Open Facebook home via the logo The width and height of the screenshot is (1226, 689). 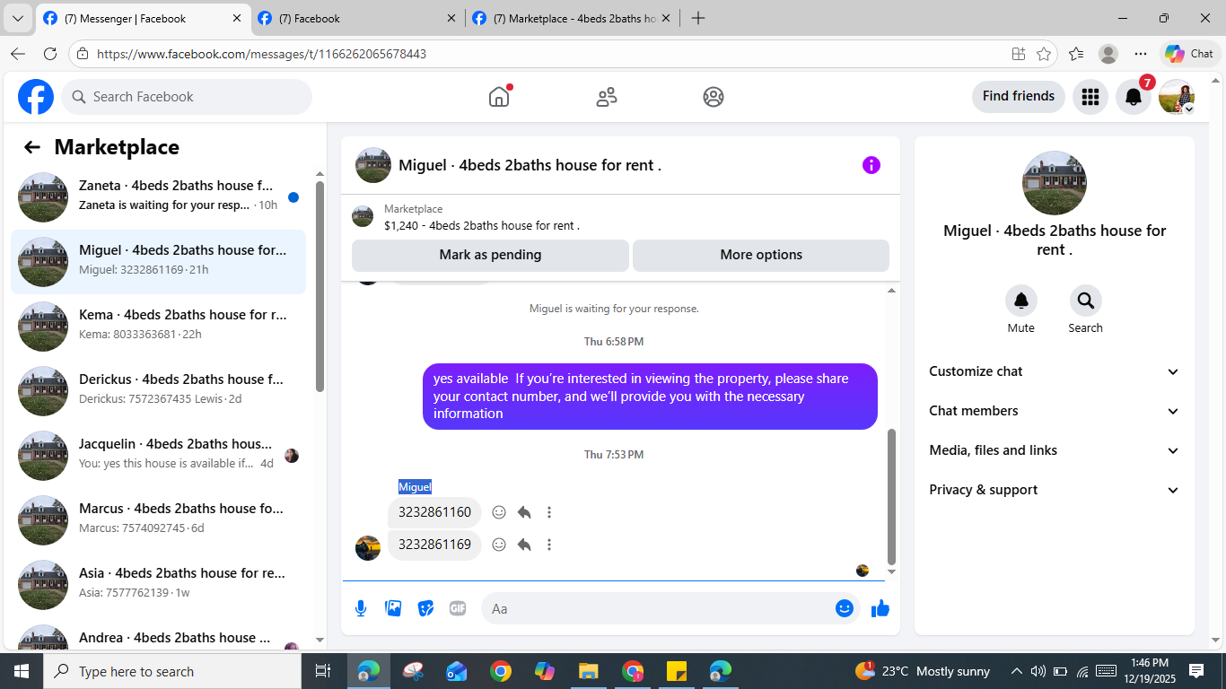click(x=36, y=97)
